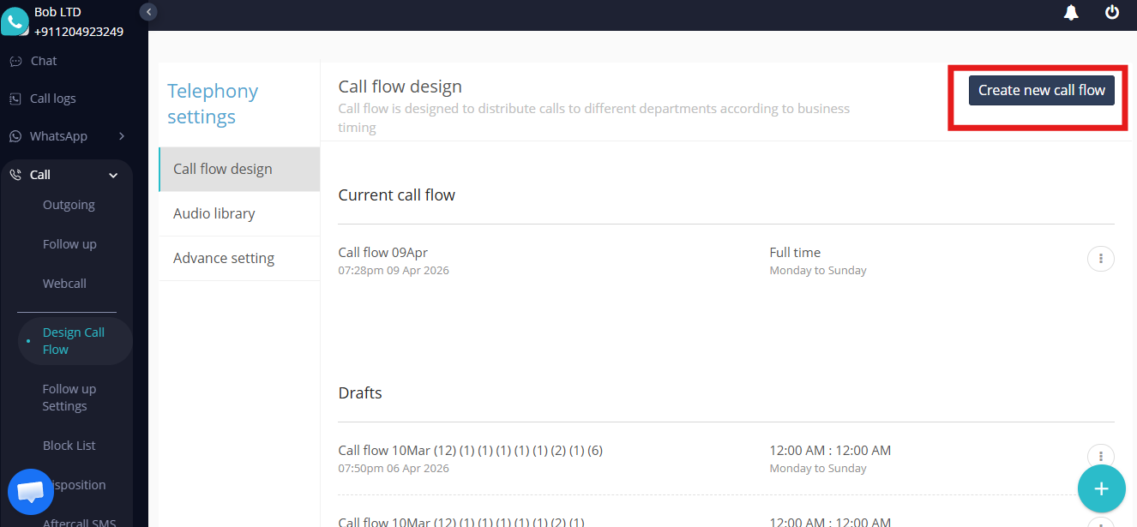Go to Call logs

tap(52, 99)
